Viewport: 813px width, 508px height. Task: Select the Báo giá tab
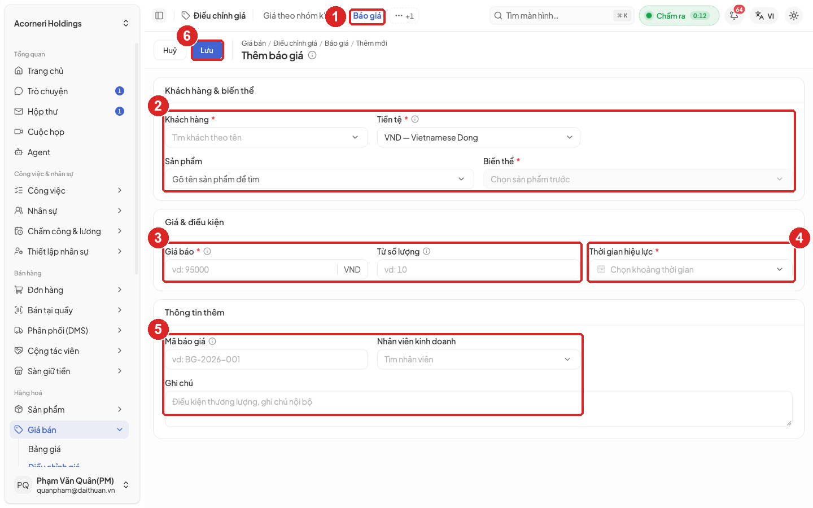click(367, 16)
